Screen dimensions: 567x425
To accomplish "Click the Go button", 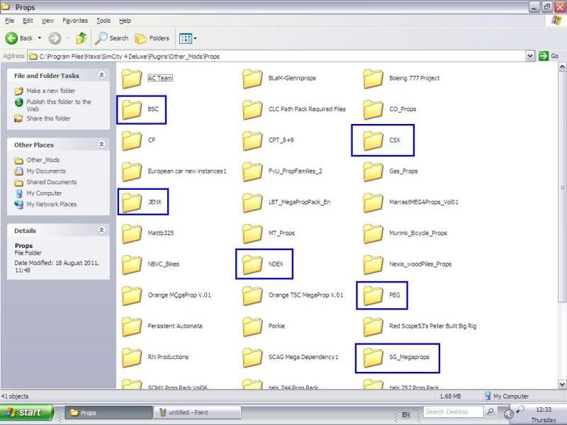I will point(549,56).
